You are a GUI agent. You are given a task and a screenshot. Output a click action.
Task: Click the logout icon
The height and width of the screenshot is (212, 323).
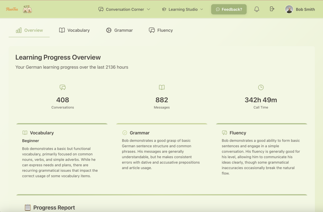click(x=272, y=9)
